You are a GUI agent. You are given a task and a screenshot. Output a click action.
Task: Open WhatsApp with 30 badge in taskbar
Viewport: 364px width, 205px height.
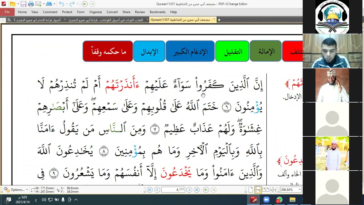coord(279,200)
